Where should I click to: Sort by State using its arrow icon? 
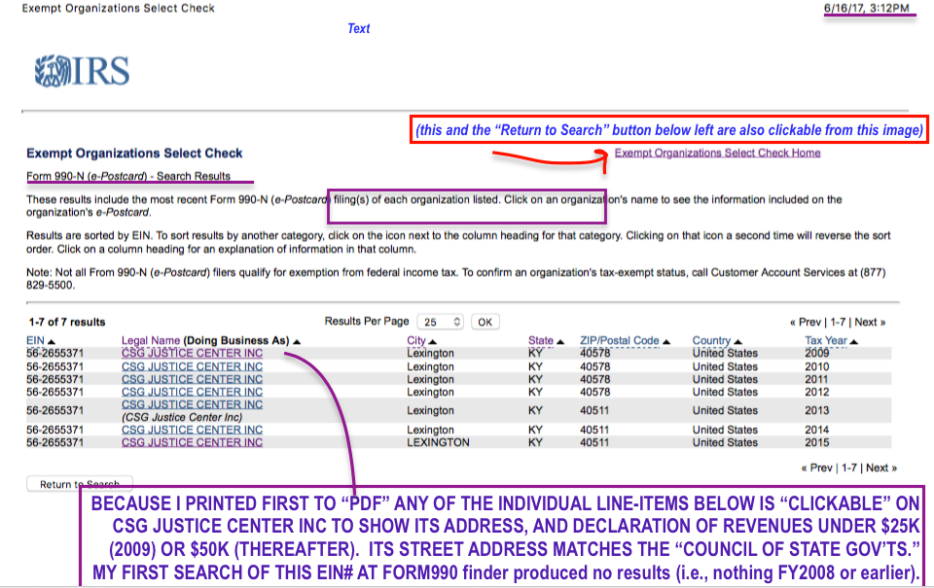pos(561,341)
